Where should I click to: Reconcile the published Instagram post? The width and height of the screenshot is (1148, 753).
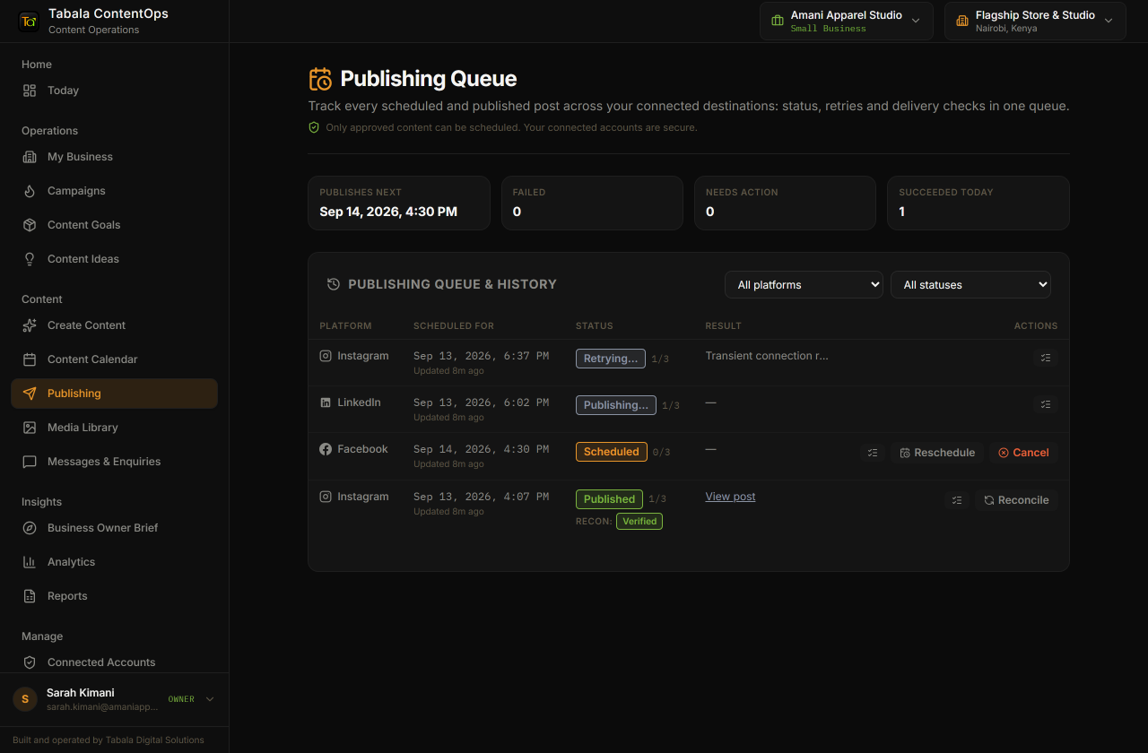coord(1016,500)
